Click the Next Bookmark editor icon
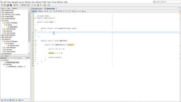 [x=68, y=11]
